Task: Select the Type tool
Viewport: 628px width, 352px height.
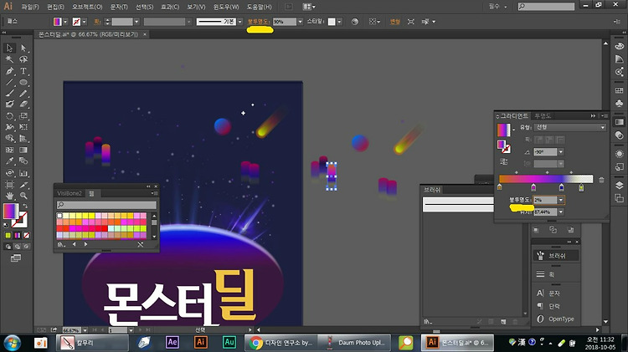Action: tap(23, 71)
